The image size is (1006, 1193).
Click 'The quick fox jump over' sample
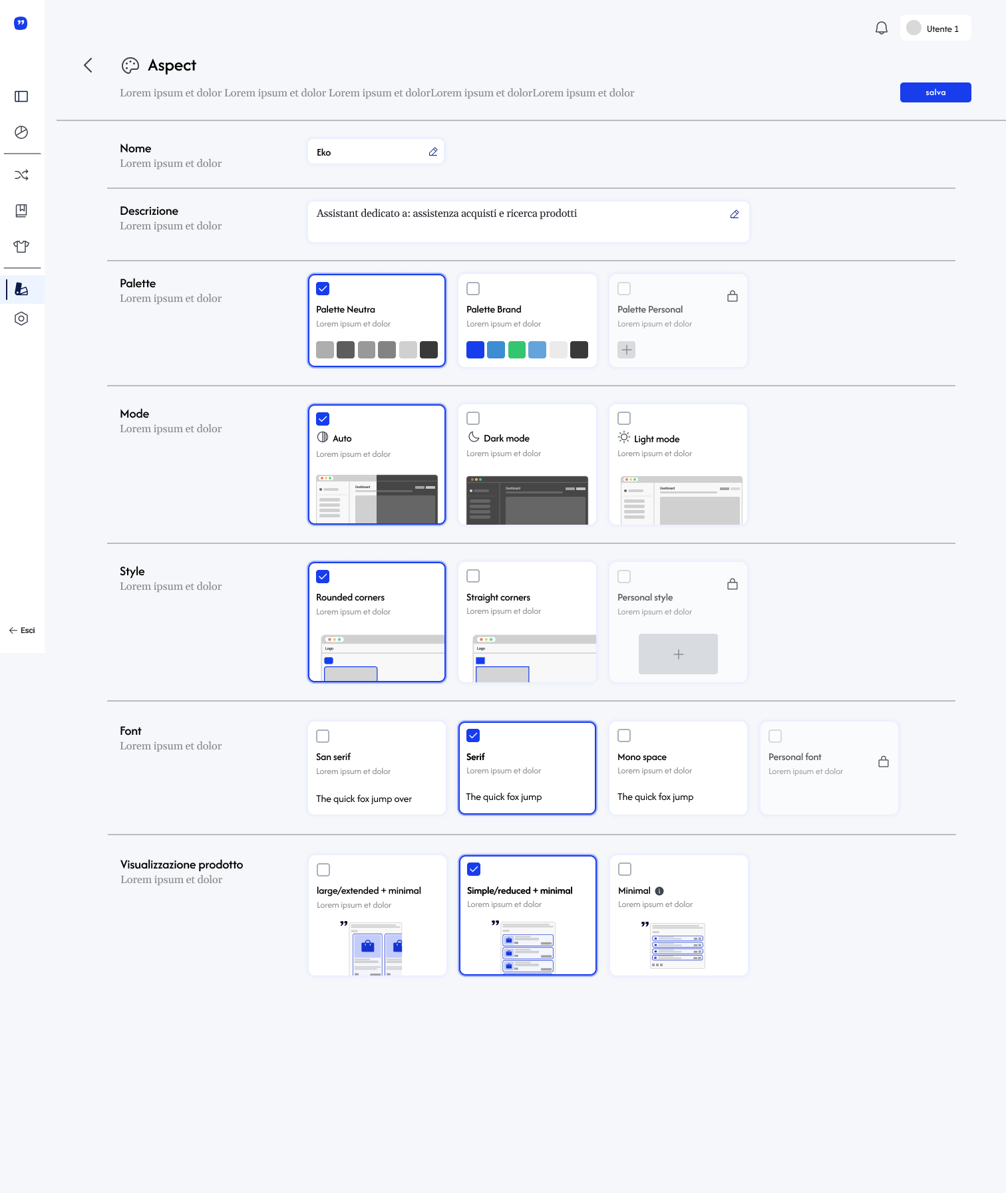364,799
